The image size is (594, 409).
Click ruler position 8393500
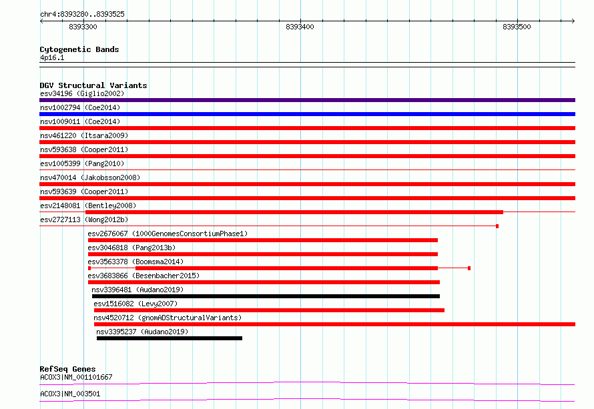tap(517, 27)
